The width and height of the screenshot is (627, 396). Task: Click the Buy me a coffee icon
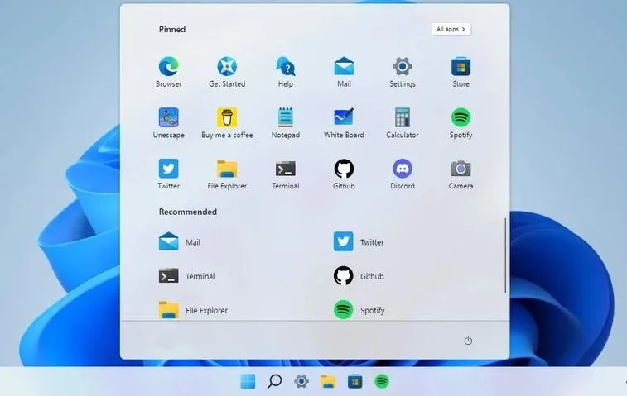pos(227,117)
